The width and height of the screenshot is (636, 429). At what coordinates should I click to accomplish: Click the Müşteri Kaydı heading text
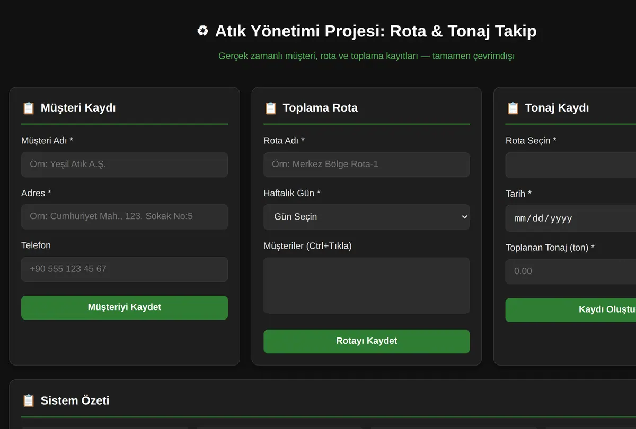pyautogui.click(x=78, y=108)
